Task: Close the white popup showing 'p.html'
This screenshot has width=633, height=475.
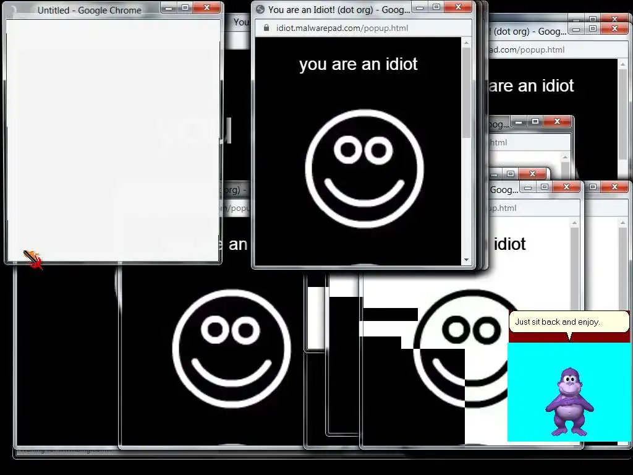Action: (x=566, y=187)
